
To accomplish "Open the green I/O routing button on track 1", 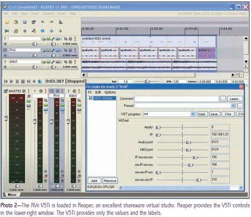I will tap(48, 39).
